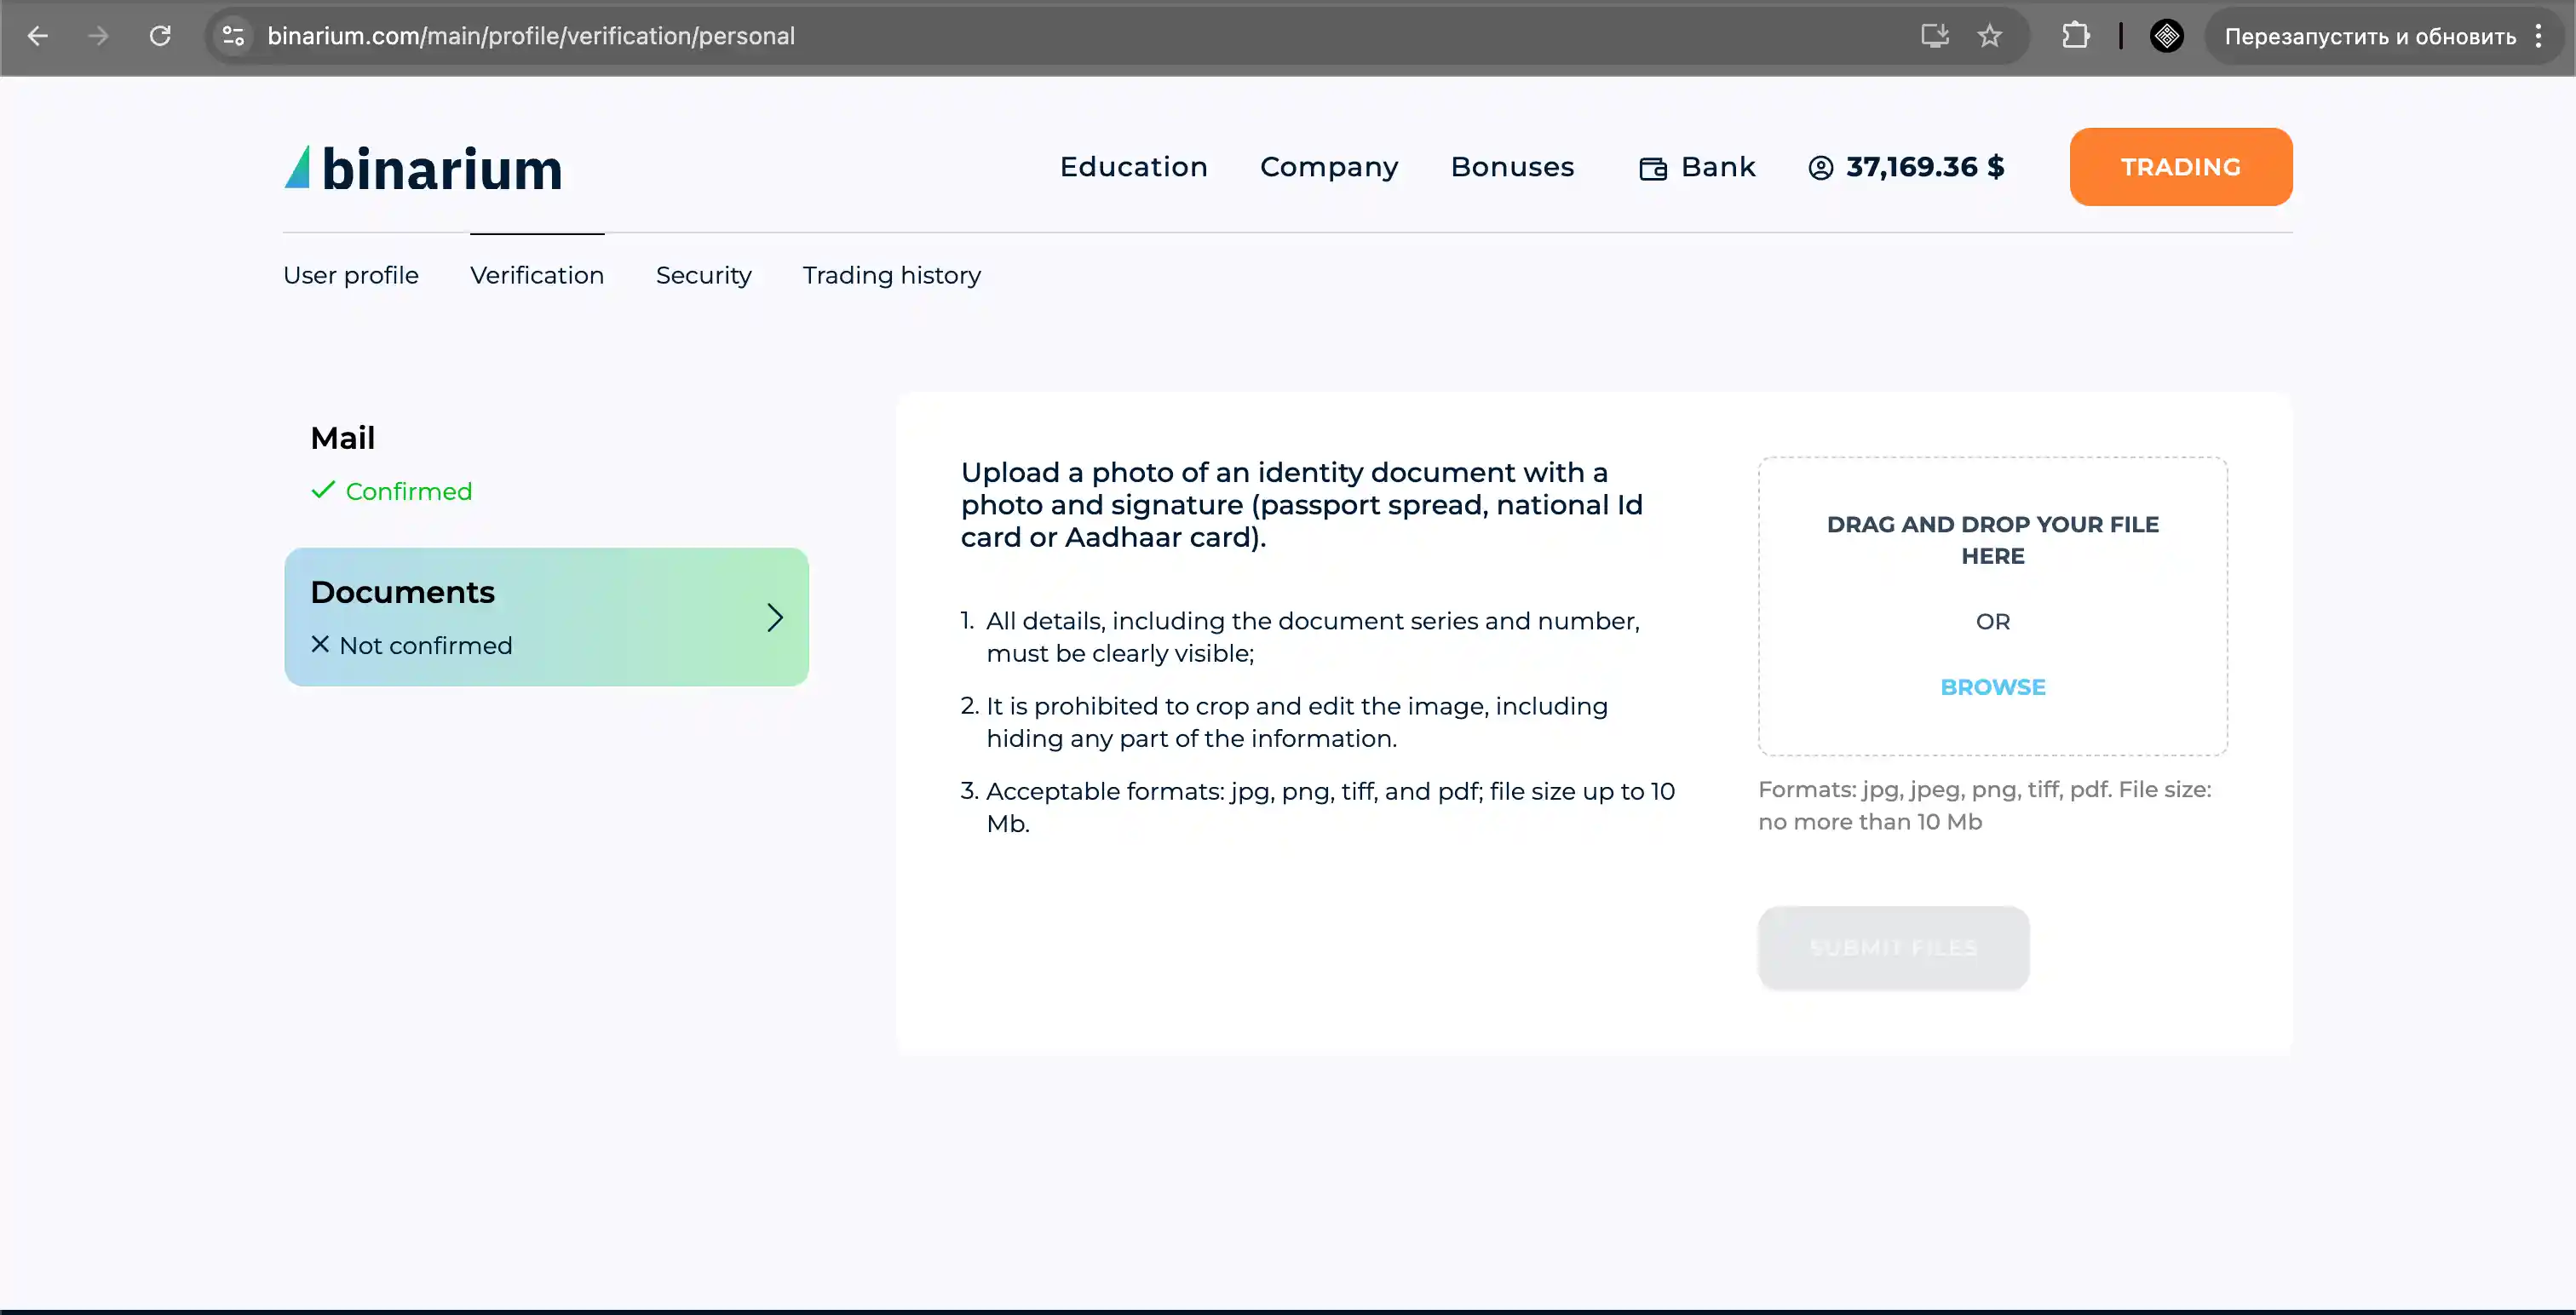This screenshot has width=2576, height=1315.
Task: Click the browser address bar URL
Action: point(531,36)
